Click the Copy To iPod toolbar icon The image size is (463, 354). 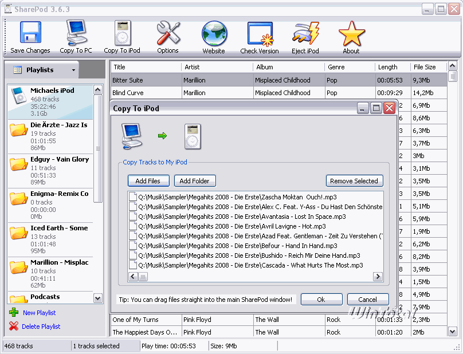(122, 33)
